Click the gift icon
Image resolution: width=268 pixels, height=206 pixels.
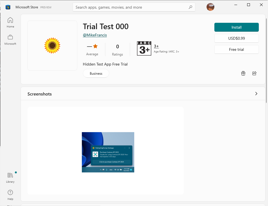[243, 73]
